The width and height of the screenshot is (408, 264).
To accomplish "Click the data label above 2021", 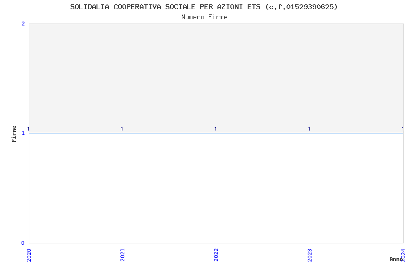I will [122, 129].
